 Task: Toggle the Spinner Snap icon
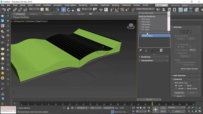[x=127, y=10]
